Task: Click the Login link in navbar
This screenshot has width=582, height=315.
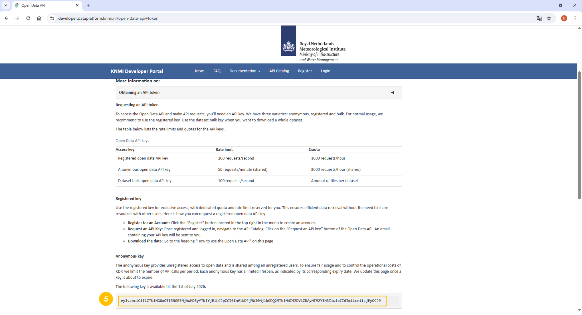Action: (x=325, y=71)
